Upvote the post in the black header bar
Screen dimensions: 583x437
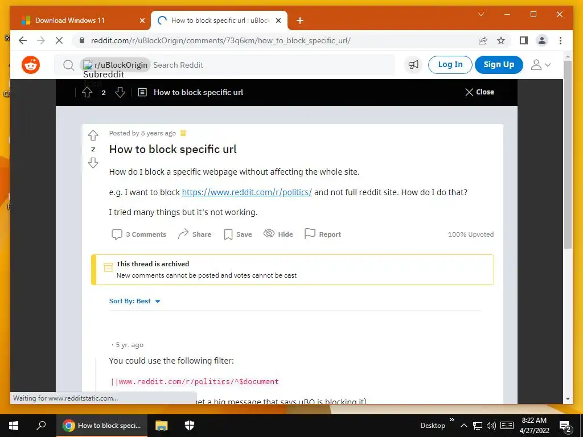click(87, 92)
